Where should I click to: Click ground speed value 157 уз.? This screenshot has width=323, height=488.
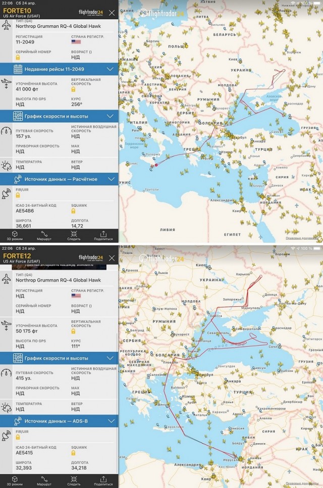click(24, 136)
